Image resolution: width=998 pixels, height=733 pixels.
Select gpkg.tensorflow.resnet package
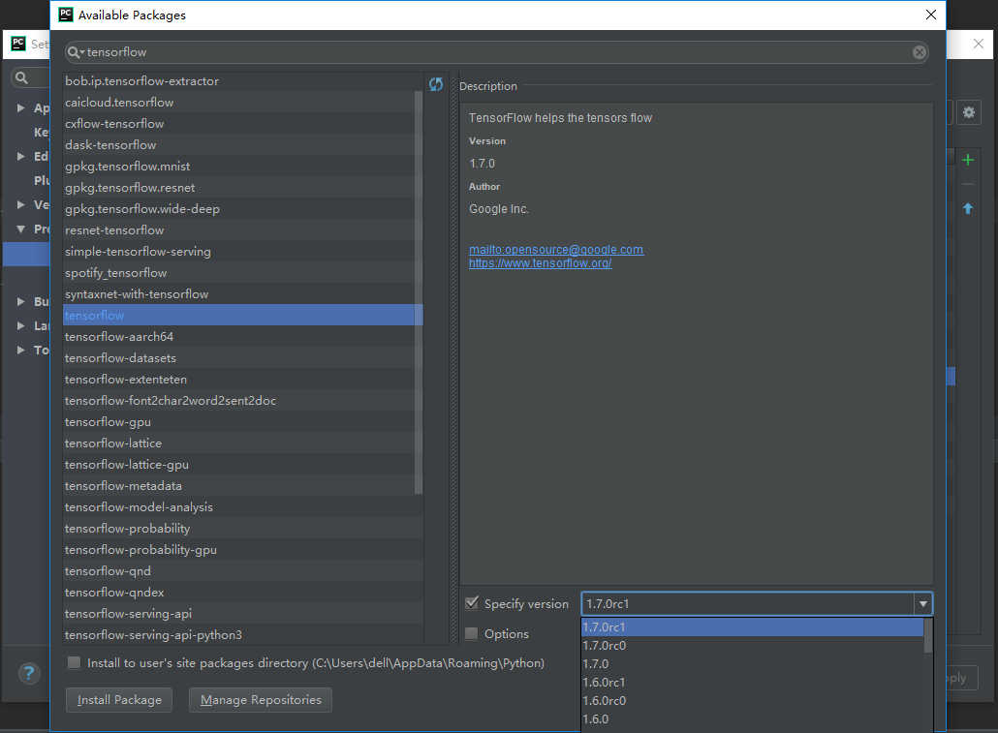pyautogui.click(x=242, y=188)
